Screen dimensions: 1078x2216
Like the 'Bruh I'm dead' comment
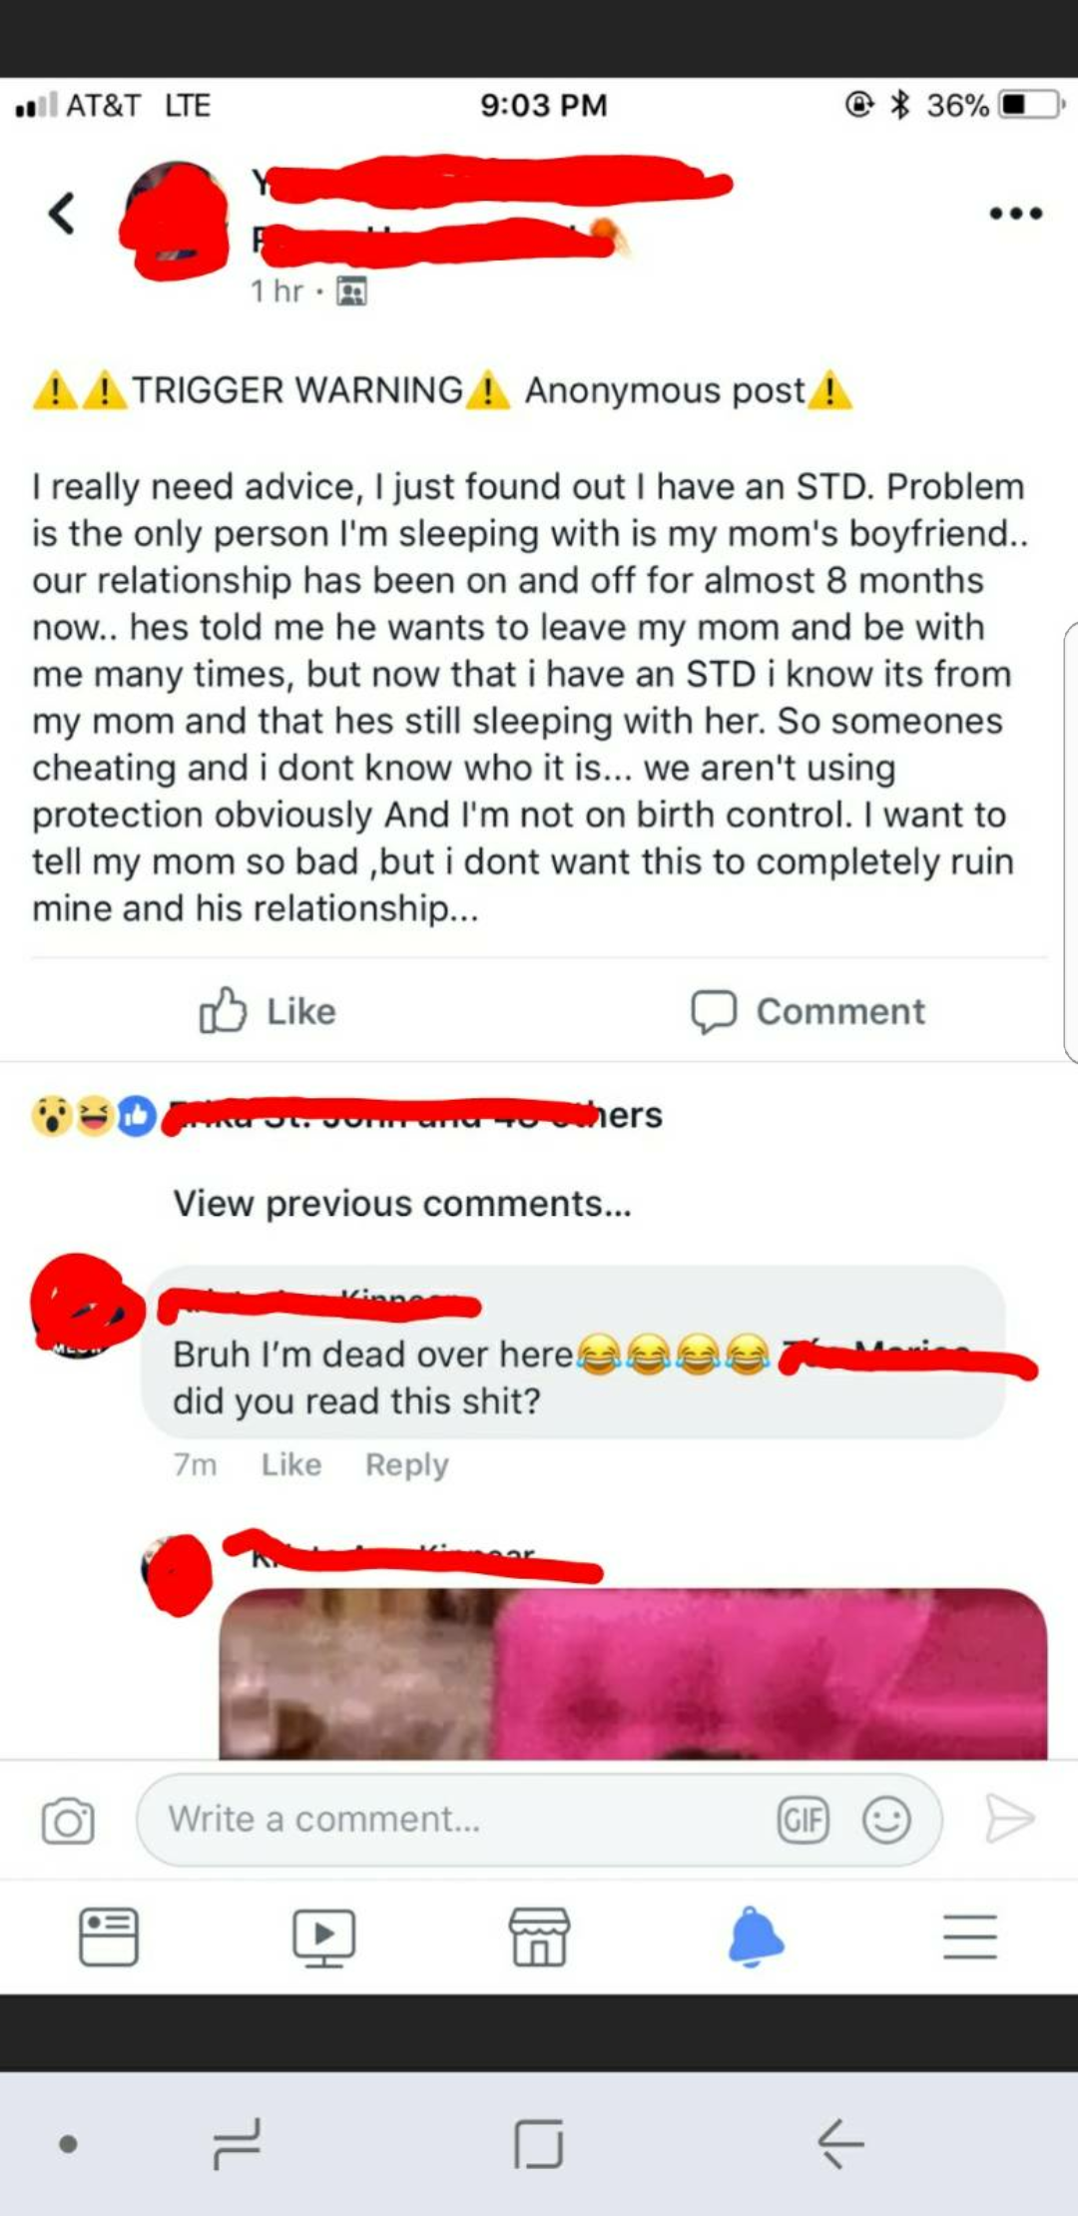coord(291,1464)
